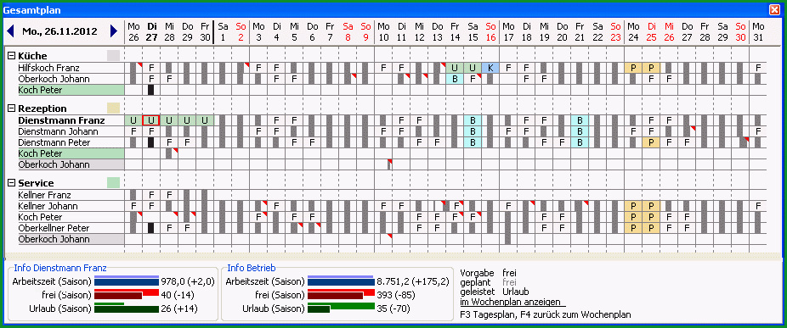Image resolution: width=787 pixels, height=328 pixels.
Task: Select the highlighted U cell on Di 27
Action: click(151, 120)
